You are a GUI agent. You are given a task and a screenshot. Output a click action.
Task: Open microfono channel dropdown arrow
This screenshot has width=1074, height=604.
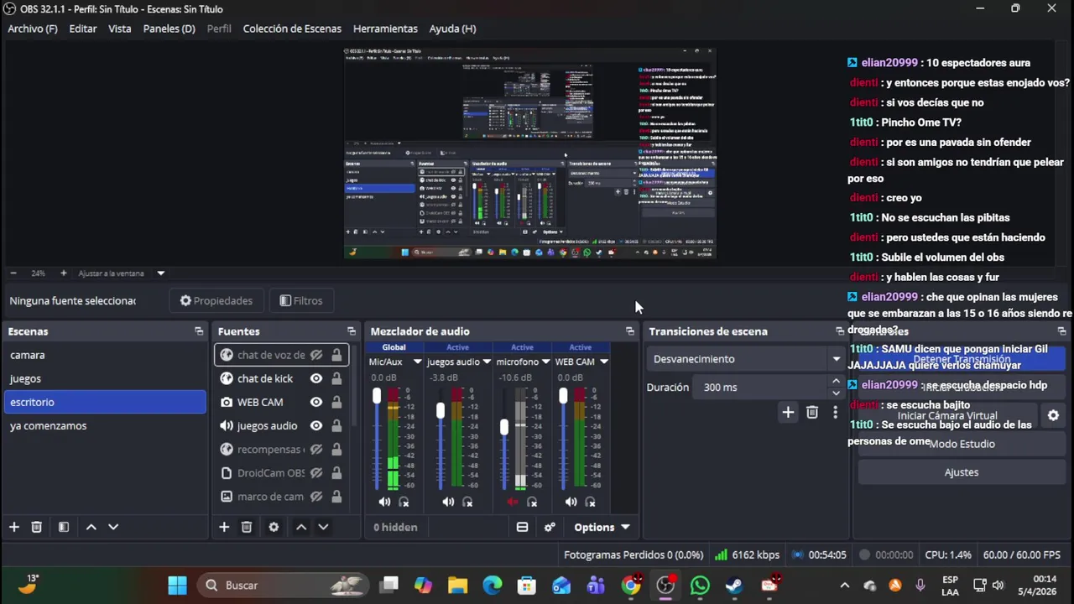pos(545,362)
